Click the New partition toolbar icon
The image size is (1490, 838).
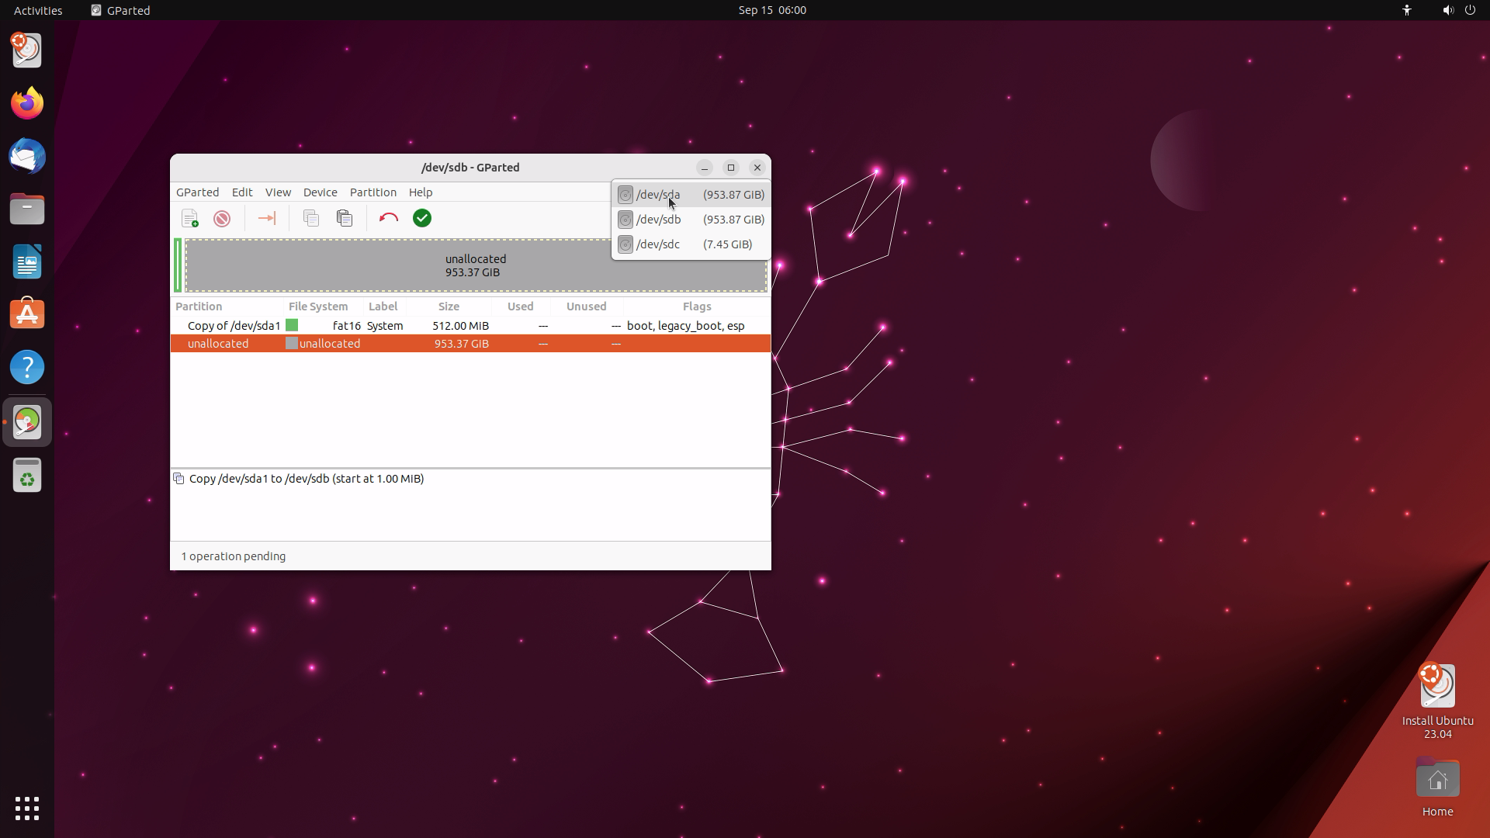[x=190, y=219]
